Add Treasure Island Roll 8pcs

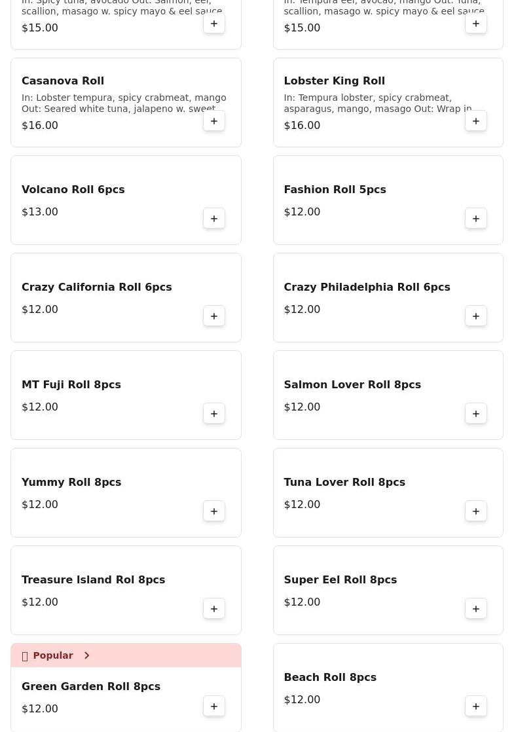pos(214,609)
